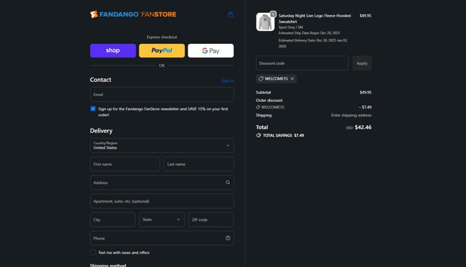Click the sweatshirt product thumbnail
466x267 pixels.
[x=265, y=22]
